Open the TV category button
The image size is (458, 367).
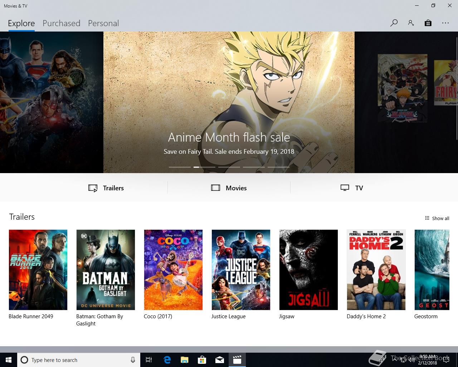click(x=352, y=188)
